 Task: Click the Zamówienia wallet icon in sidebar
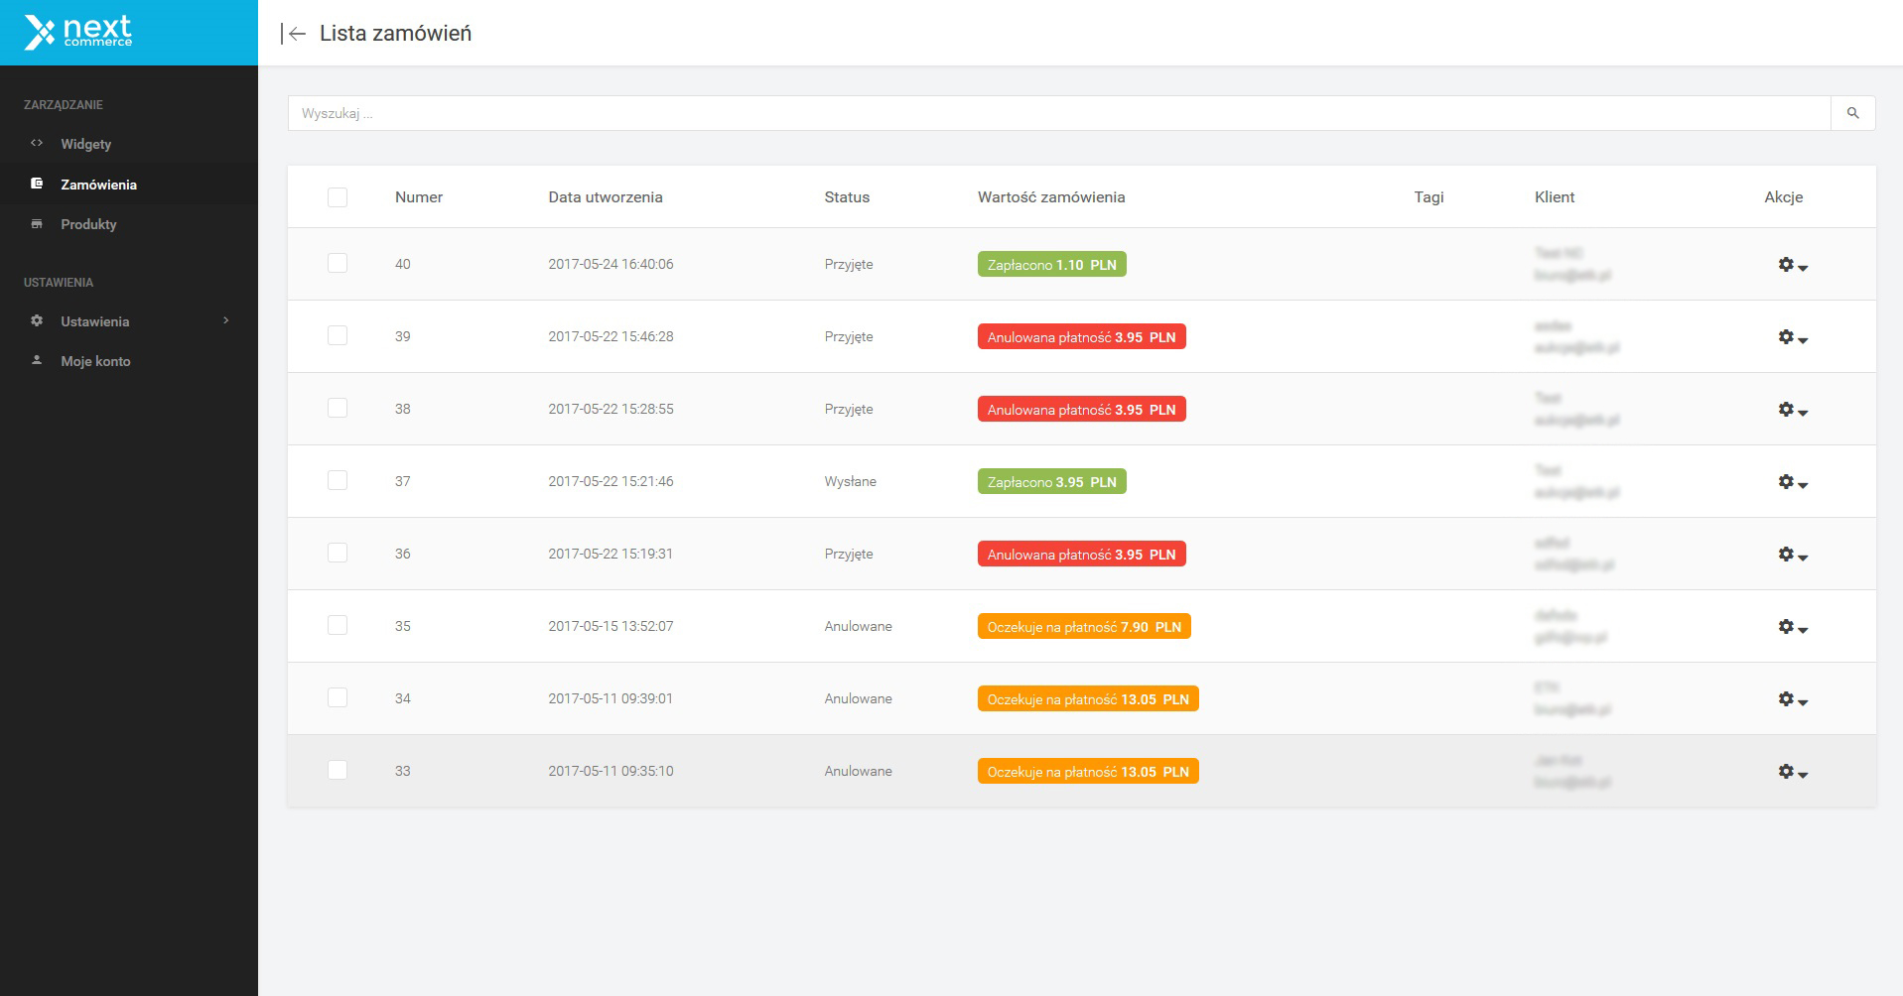pos(37,184)
